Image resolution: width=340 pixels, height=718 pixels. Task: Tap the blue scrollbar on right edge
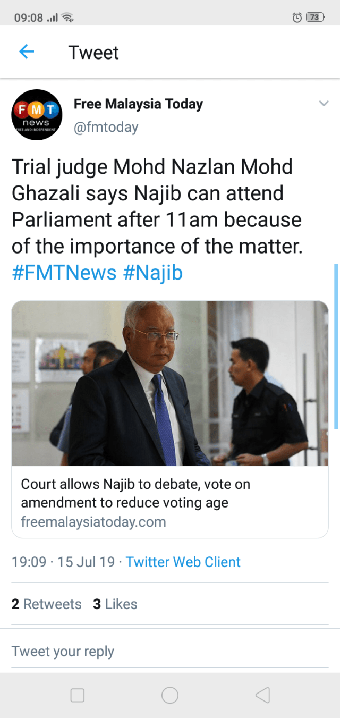[x=336, y=345]
